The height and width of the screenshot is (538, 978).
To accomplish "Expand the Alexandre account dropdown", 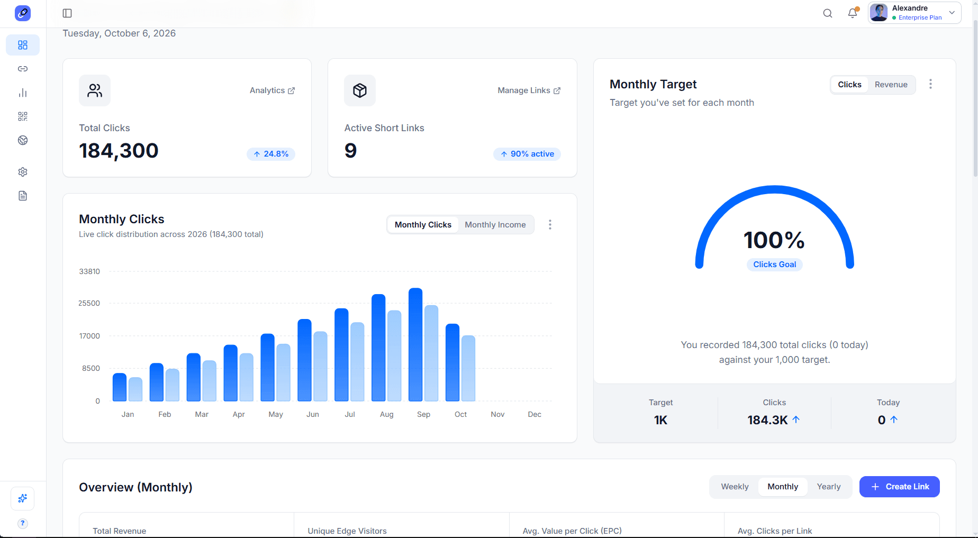I will pos(914,13).
